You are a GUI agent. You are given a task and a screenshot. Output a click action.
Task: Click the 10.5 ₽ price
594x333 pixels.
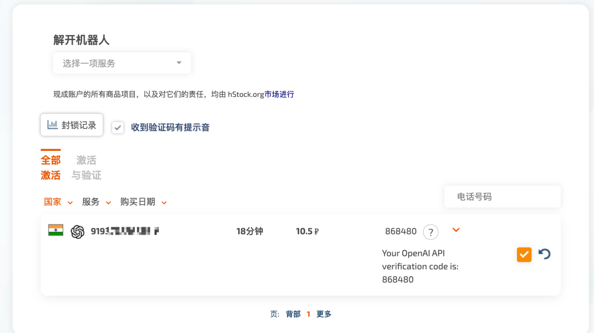[307, 231]
